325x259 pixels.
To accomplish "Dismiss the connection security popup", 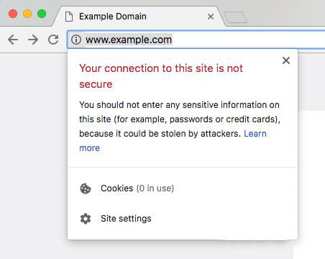I will (286, 60).
